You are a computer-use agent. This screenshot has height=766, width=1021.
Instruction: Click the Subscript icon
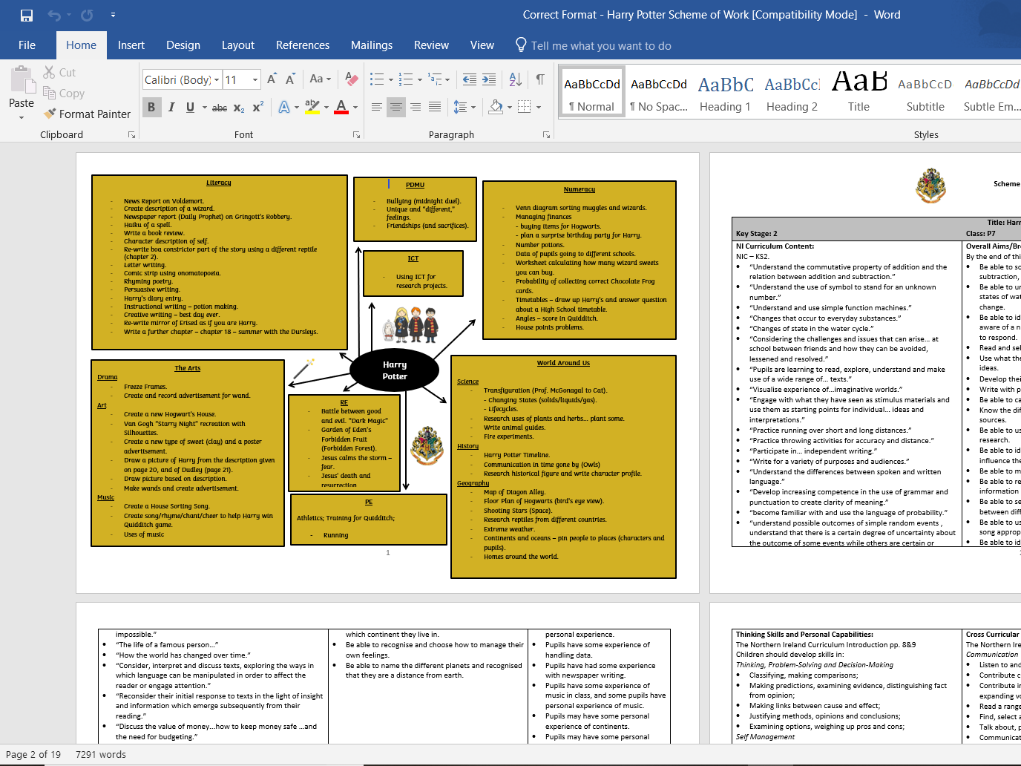click(x=238, y=107)
